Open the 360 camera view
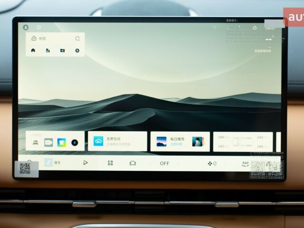This screenshot has height=228, width=304. (245, 163)
